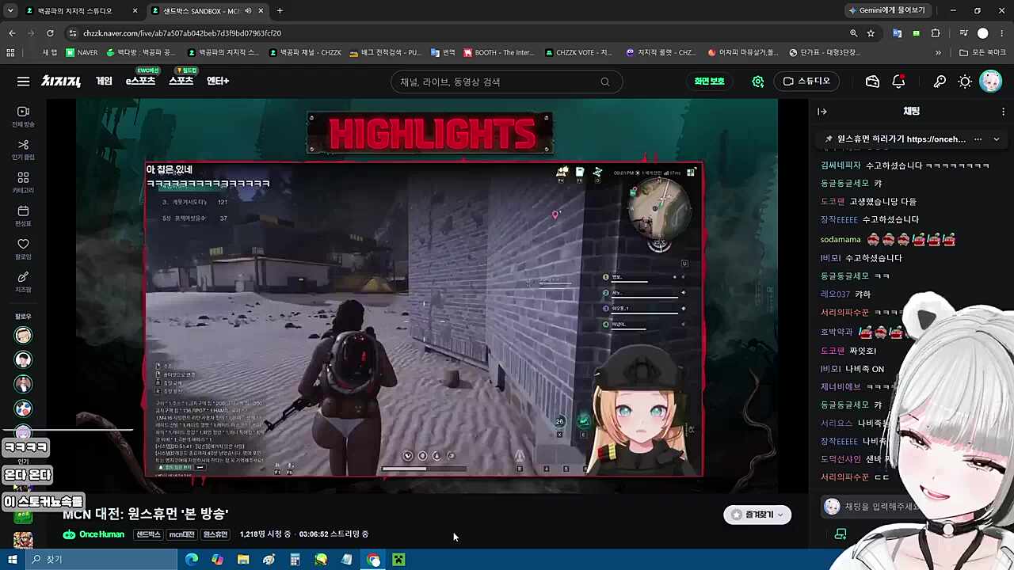Open the 스포츠 tab
Viewport: 1014px width, 570px height.
pos(181,82)
